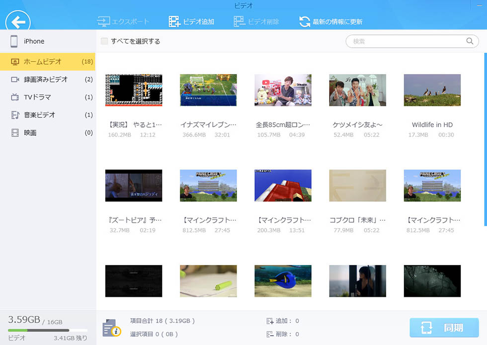Go back with the arrow button
The height and width of the screenshot is (345, 487).
18,22
